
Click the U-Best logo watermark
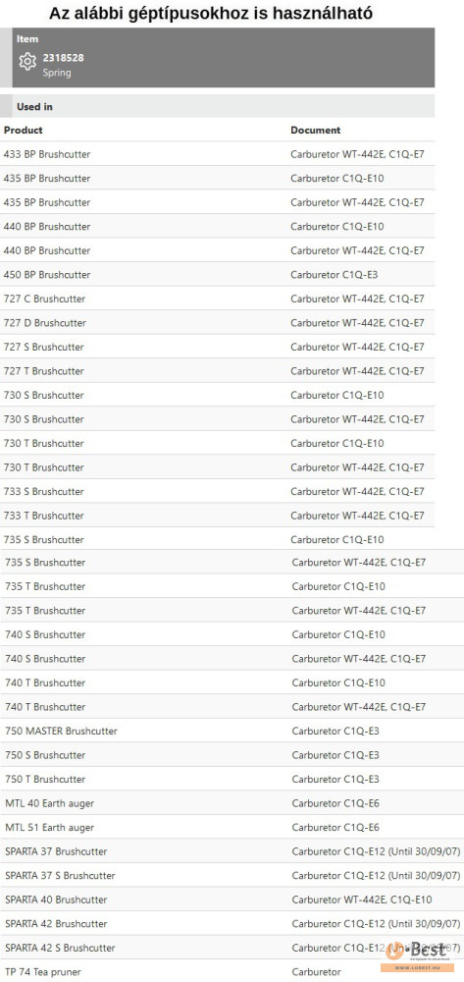[418, 955]
